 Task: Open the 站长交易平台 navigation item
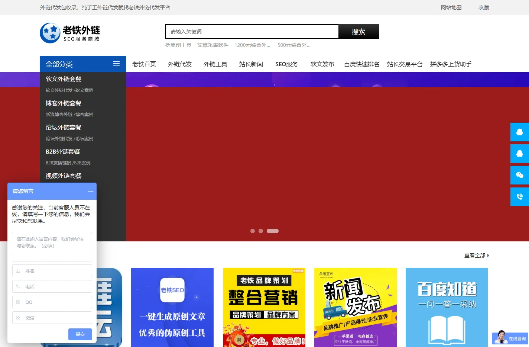[405, 64]
